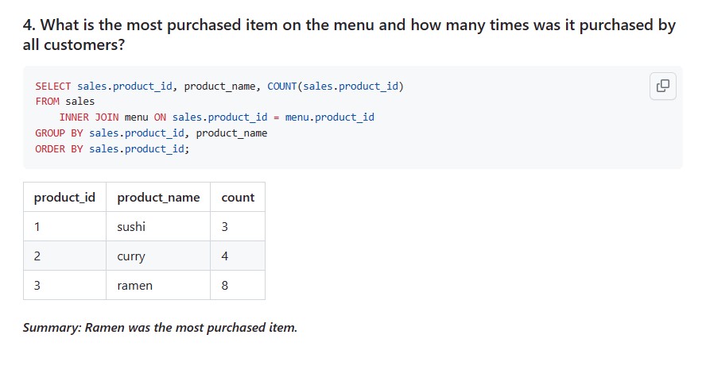The width and height of the screenshot is (706, 377).
Task: Click the curry cell in the table
Action: tap(158, 256)
